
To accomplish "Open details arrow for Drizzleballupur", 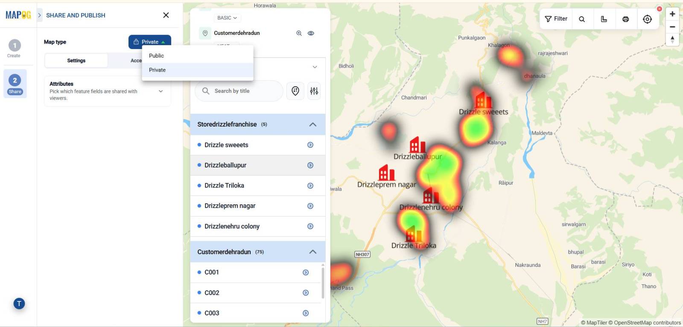I will pos(310,165).
